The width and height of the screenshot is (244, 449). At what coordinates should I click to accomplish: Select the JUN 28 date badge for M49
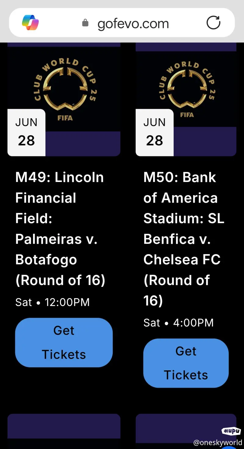[27, 132]
